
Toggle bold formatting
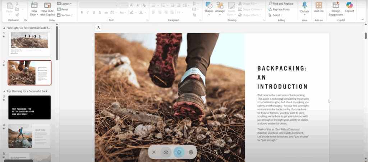tap(82, 12)
